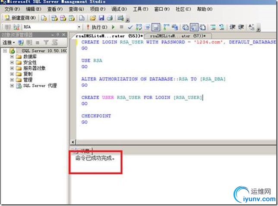278x206 pixels.
Task: Refresh the Object Explorer tree
Action: pyautogui.click(x=55, y=43)
